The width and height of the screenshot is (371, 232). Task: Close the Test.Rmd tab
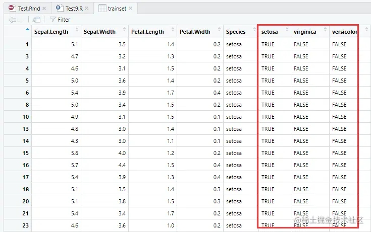(x=44, y=9)
